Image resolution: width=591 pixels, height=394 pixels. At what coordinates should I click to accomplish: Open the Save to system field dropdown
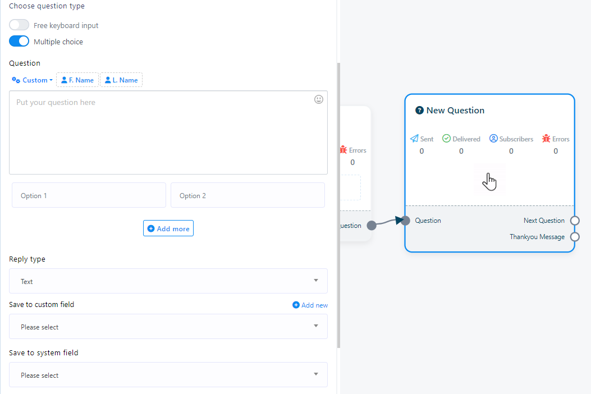pos(168,375)
